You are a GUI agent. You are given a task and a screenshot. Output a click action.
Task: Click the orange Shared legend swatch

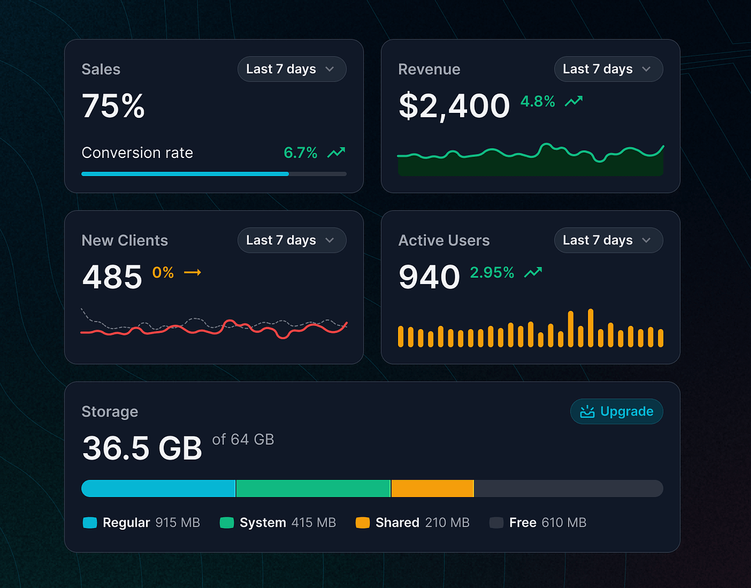[x=362, y=523]
